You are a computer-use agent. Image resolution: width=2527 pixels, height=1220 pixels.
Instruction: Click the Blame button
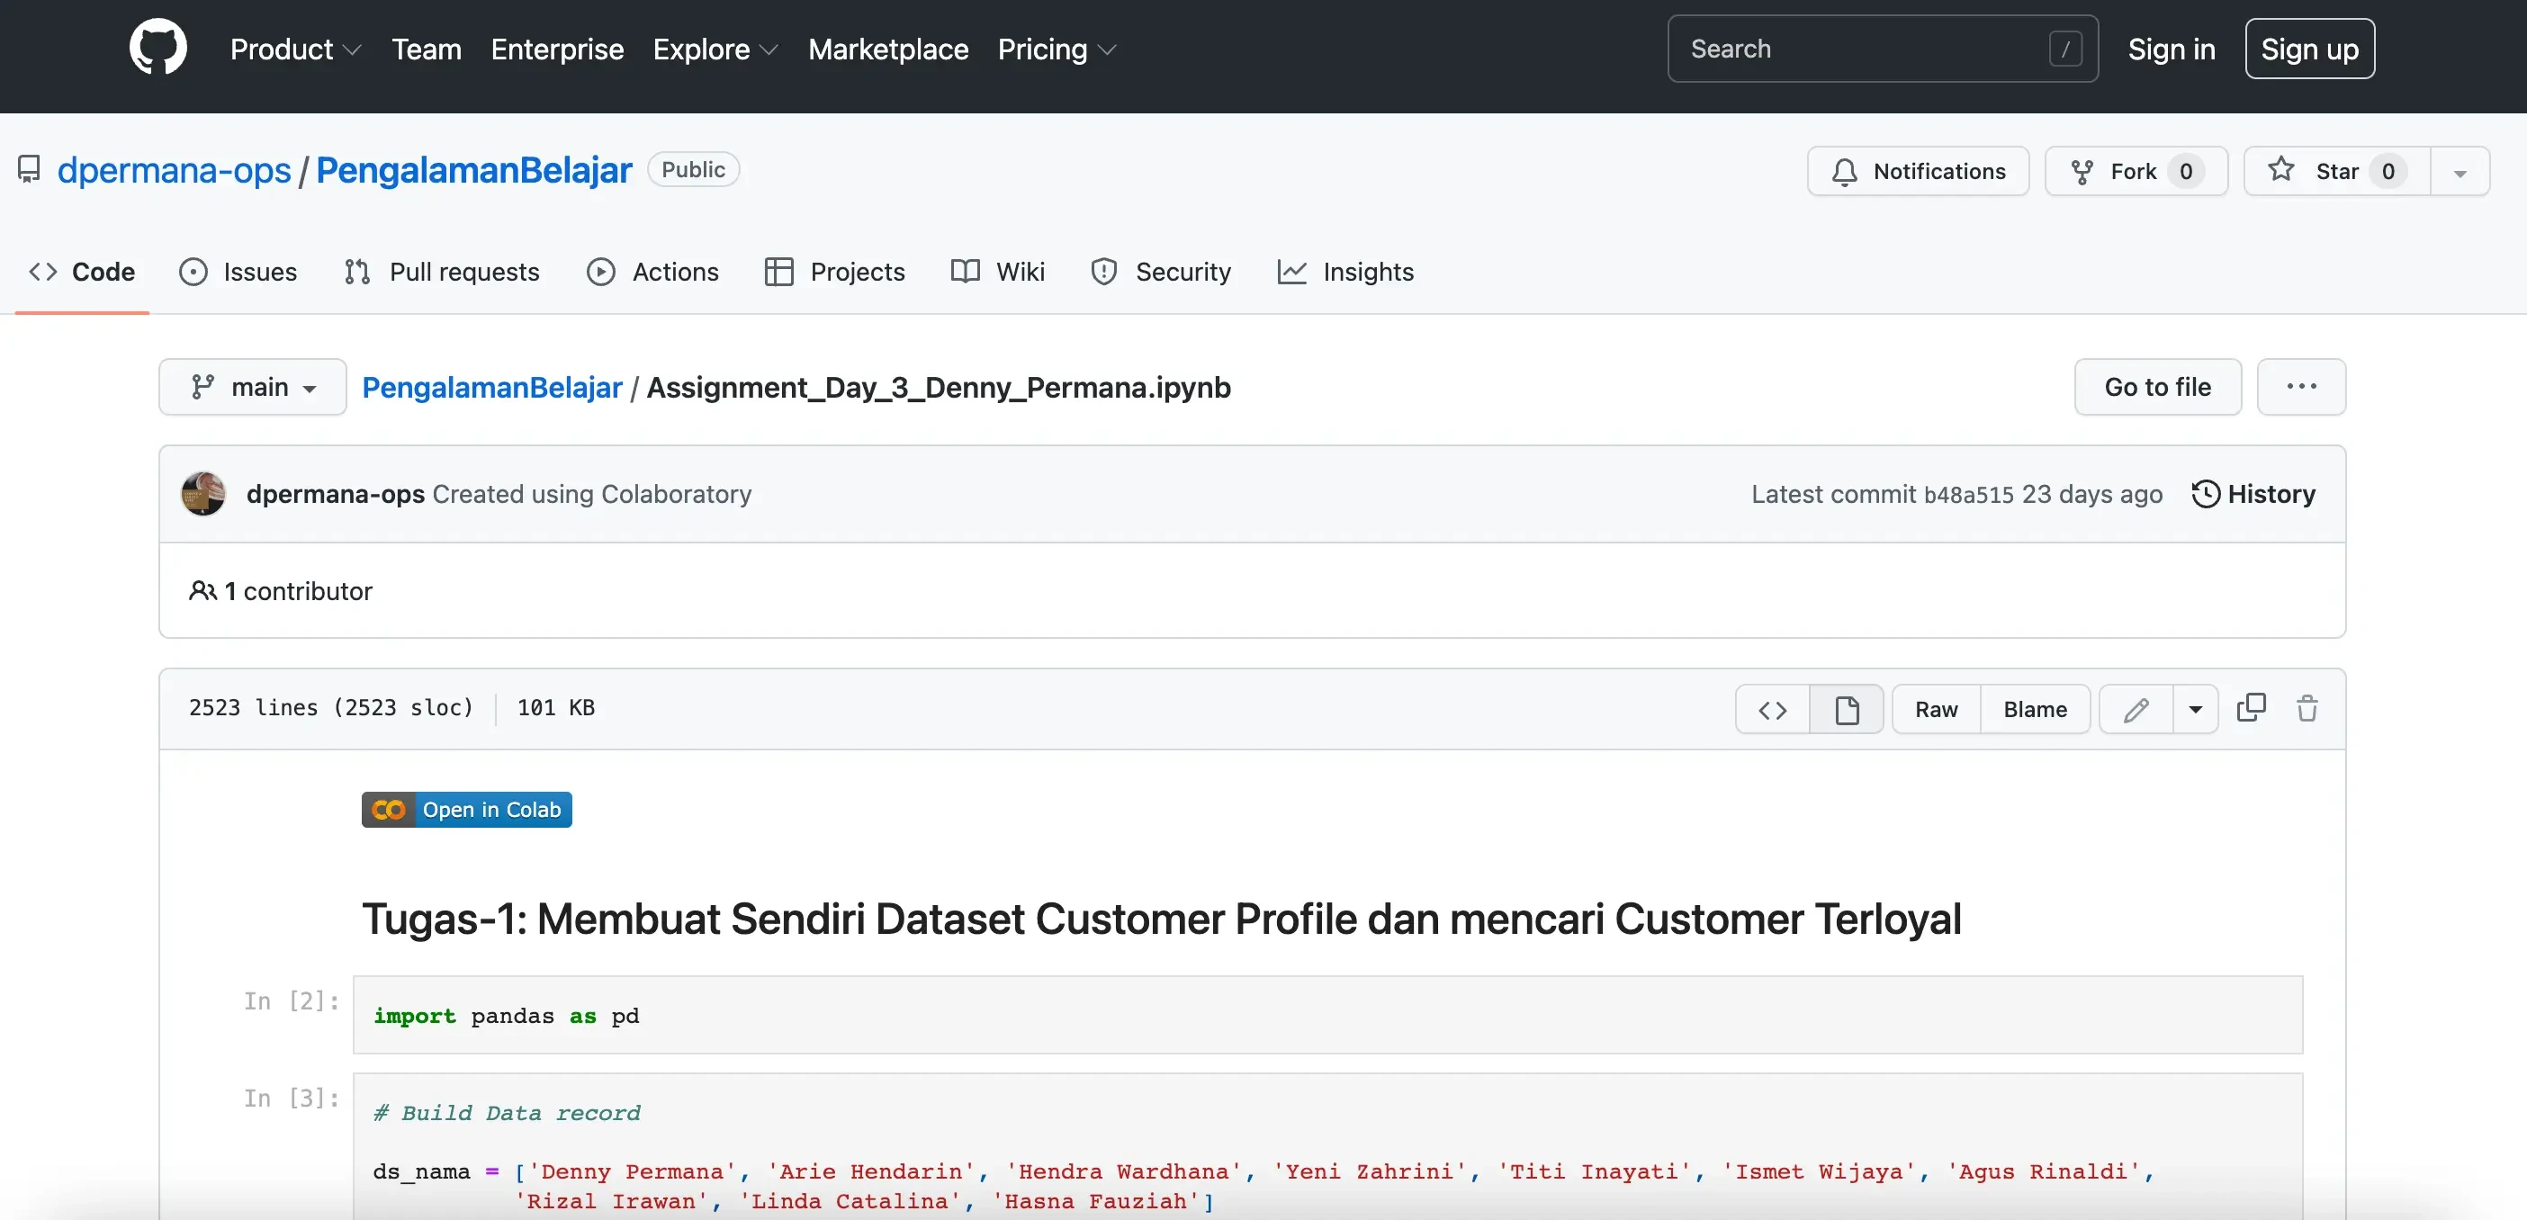click(x=2036, y=709)
